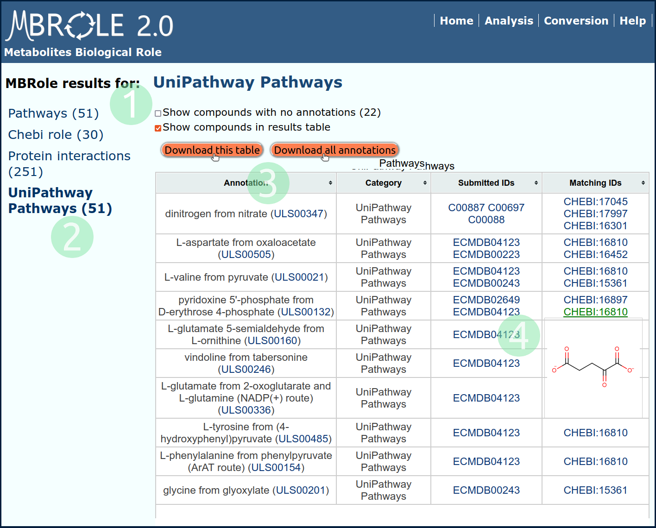Click the molecule structure preview image
Viewport: 656px width, 528px height.
593,368
